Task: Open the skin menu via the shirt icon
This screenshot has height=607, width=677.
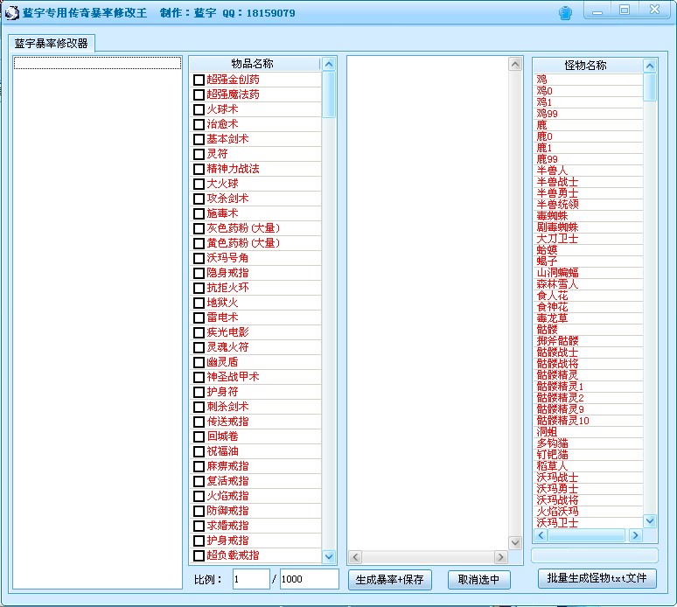Action: pyautogui.click(x=565, y=12)
